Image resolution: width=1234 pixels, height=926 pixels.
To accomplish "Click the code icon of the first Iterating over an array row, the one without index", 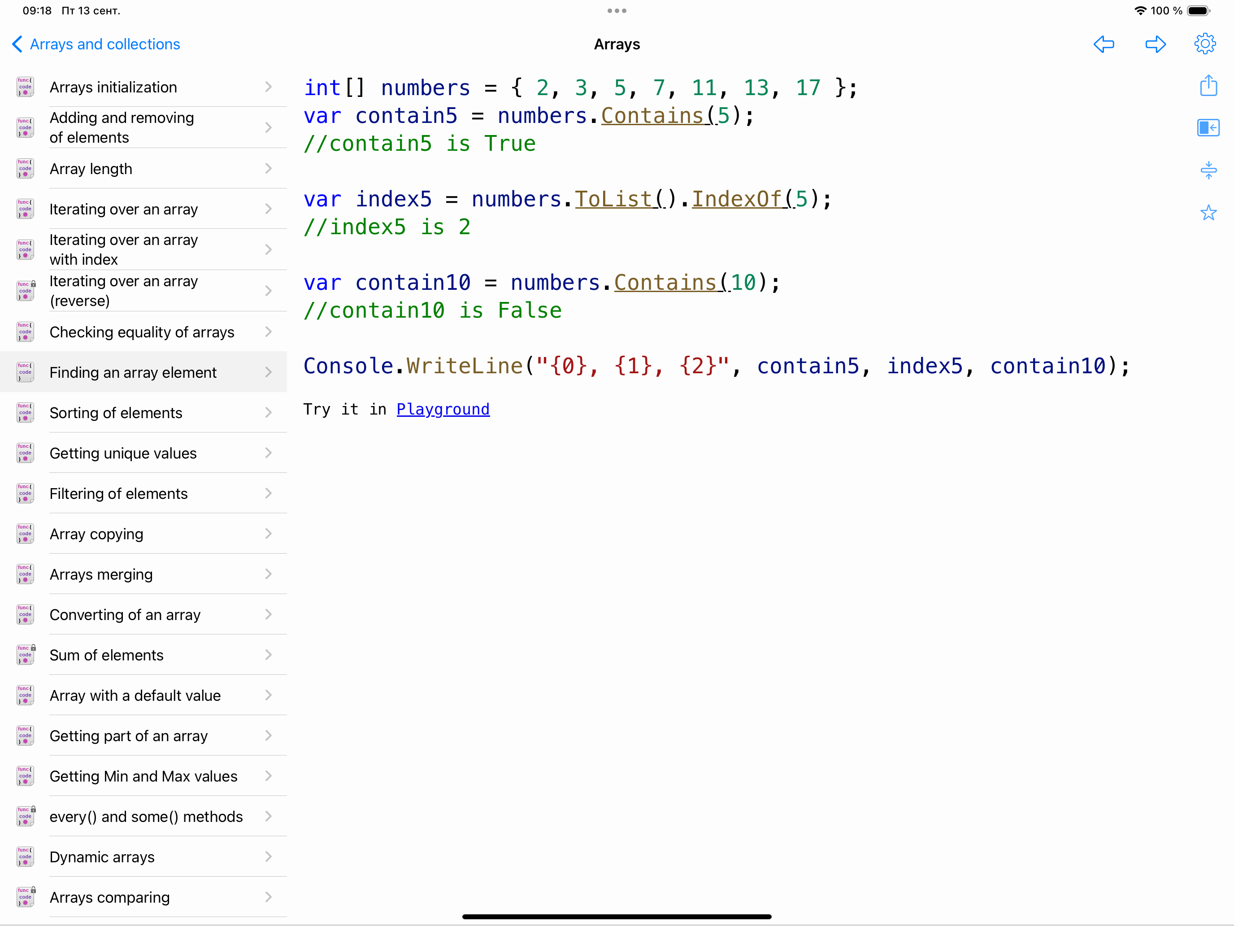I will tap(25, 210).
